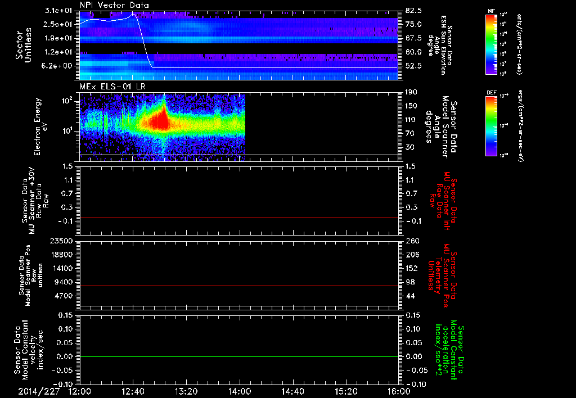Image resolution: width=576 pixels, height=398 pixels.
Task: Click the '44' telemetry axis tick
Action: (410, 296)
